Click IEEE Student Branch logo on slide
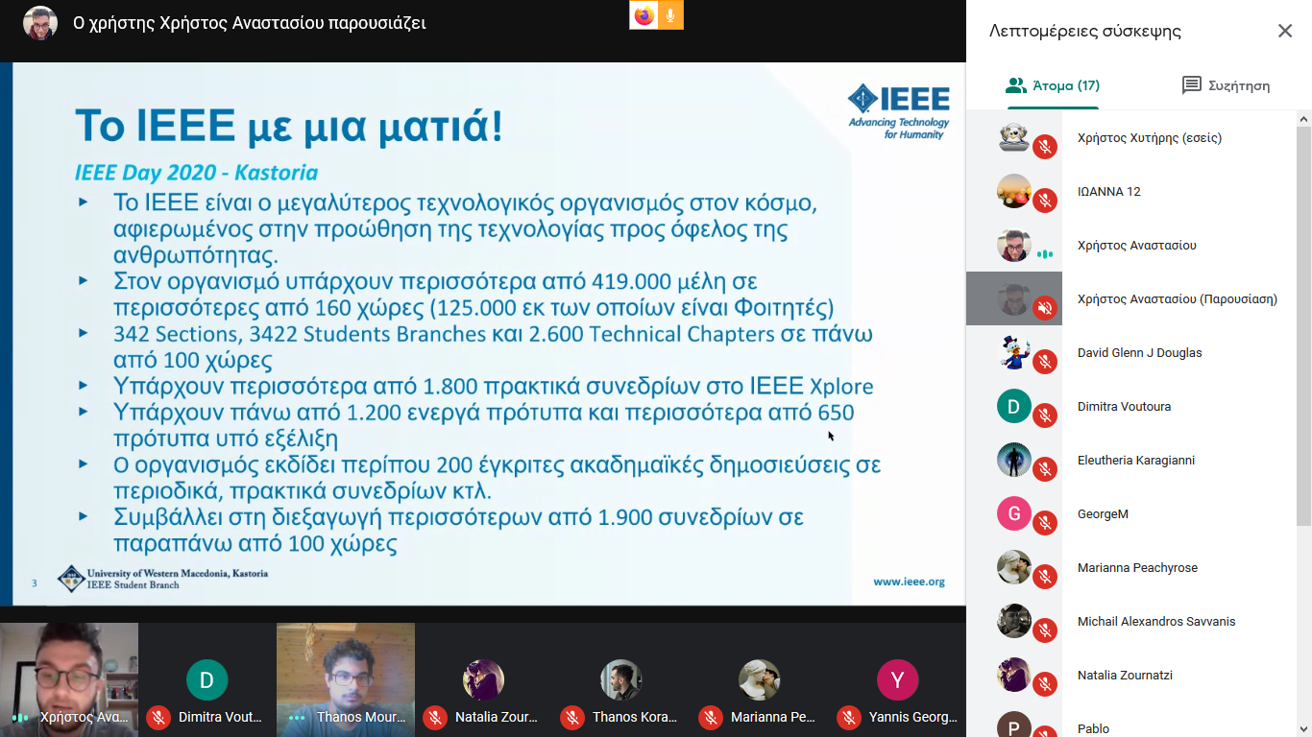The image size is (1312, 737). click(x=72, y=579)
